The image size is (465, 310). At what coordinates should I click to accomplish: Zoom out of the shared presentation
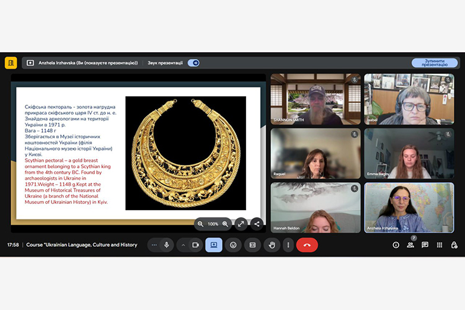tap(200, 224)
